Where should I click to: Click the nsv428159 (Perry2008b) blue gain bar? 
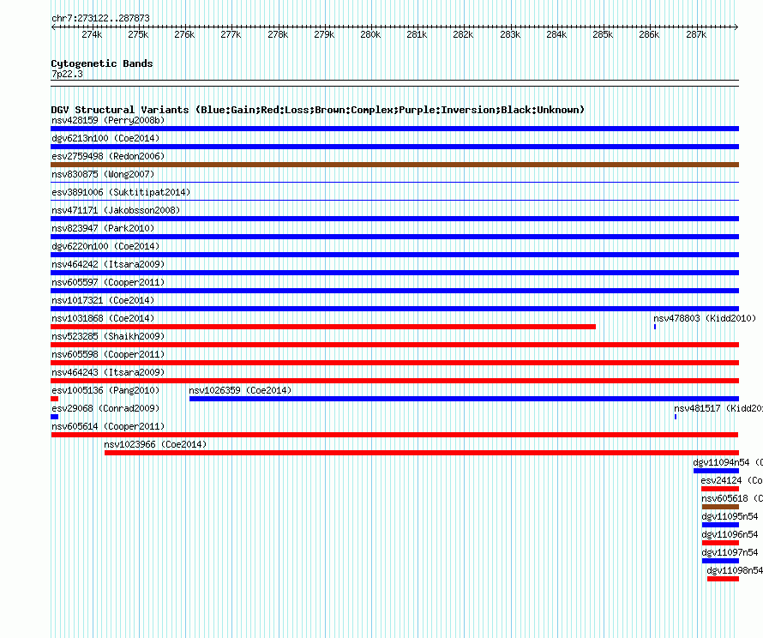click(x=394, y=129)
